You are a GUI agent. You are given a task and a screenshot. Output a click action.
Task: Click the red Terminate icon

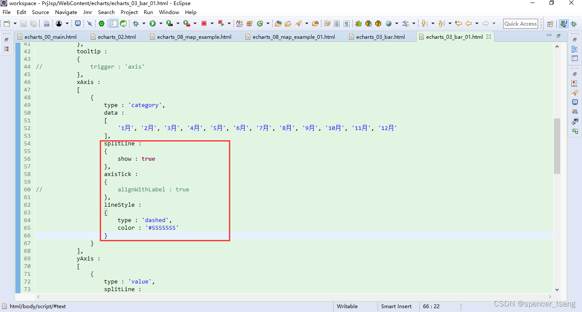click(203, 23)
